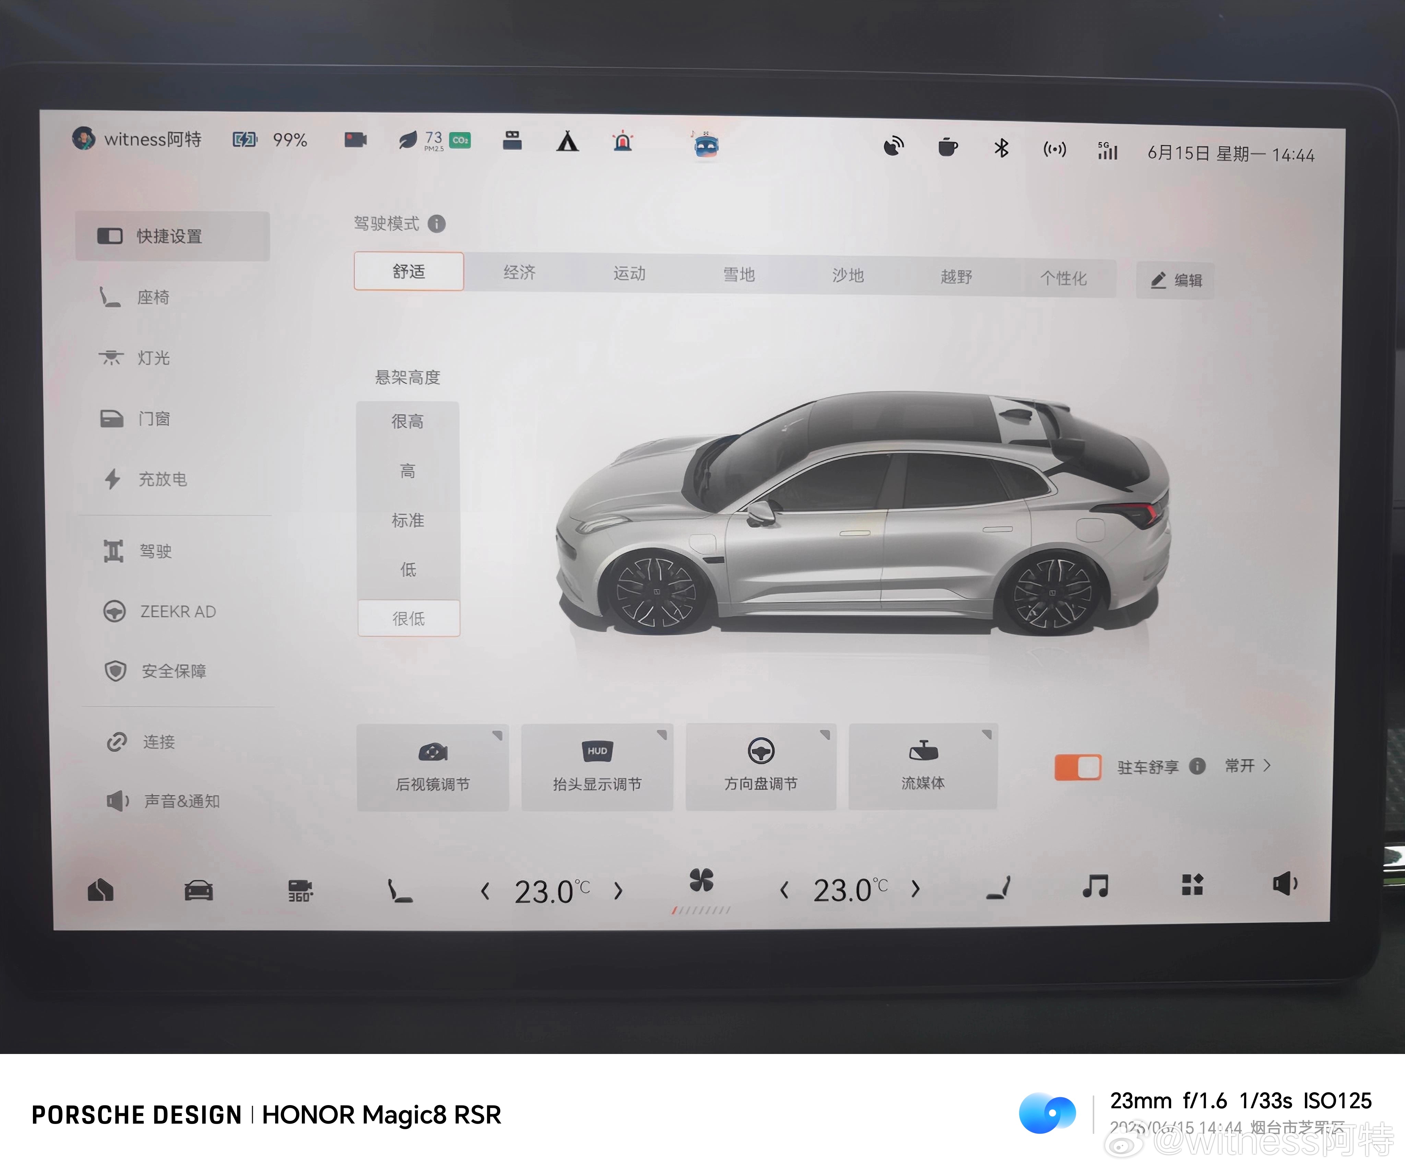This screenshot has width=1405, height=1172.
Task: Tap the Bluetooth status icon
Action: [1001, 148]
